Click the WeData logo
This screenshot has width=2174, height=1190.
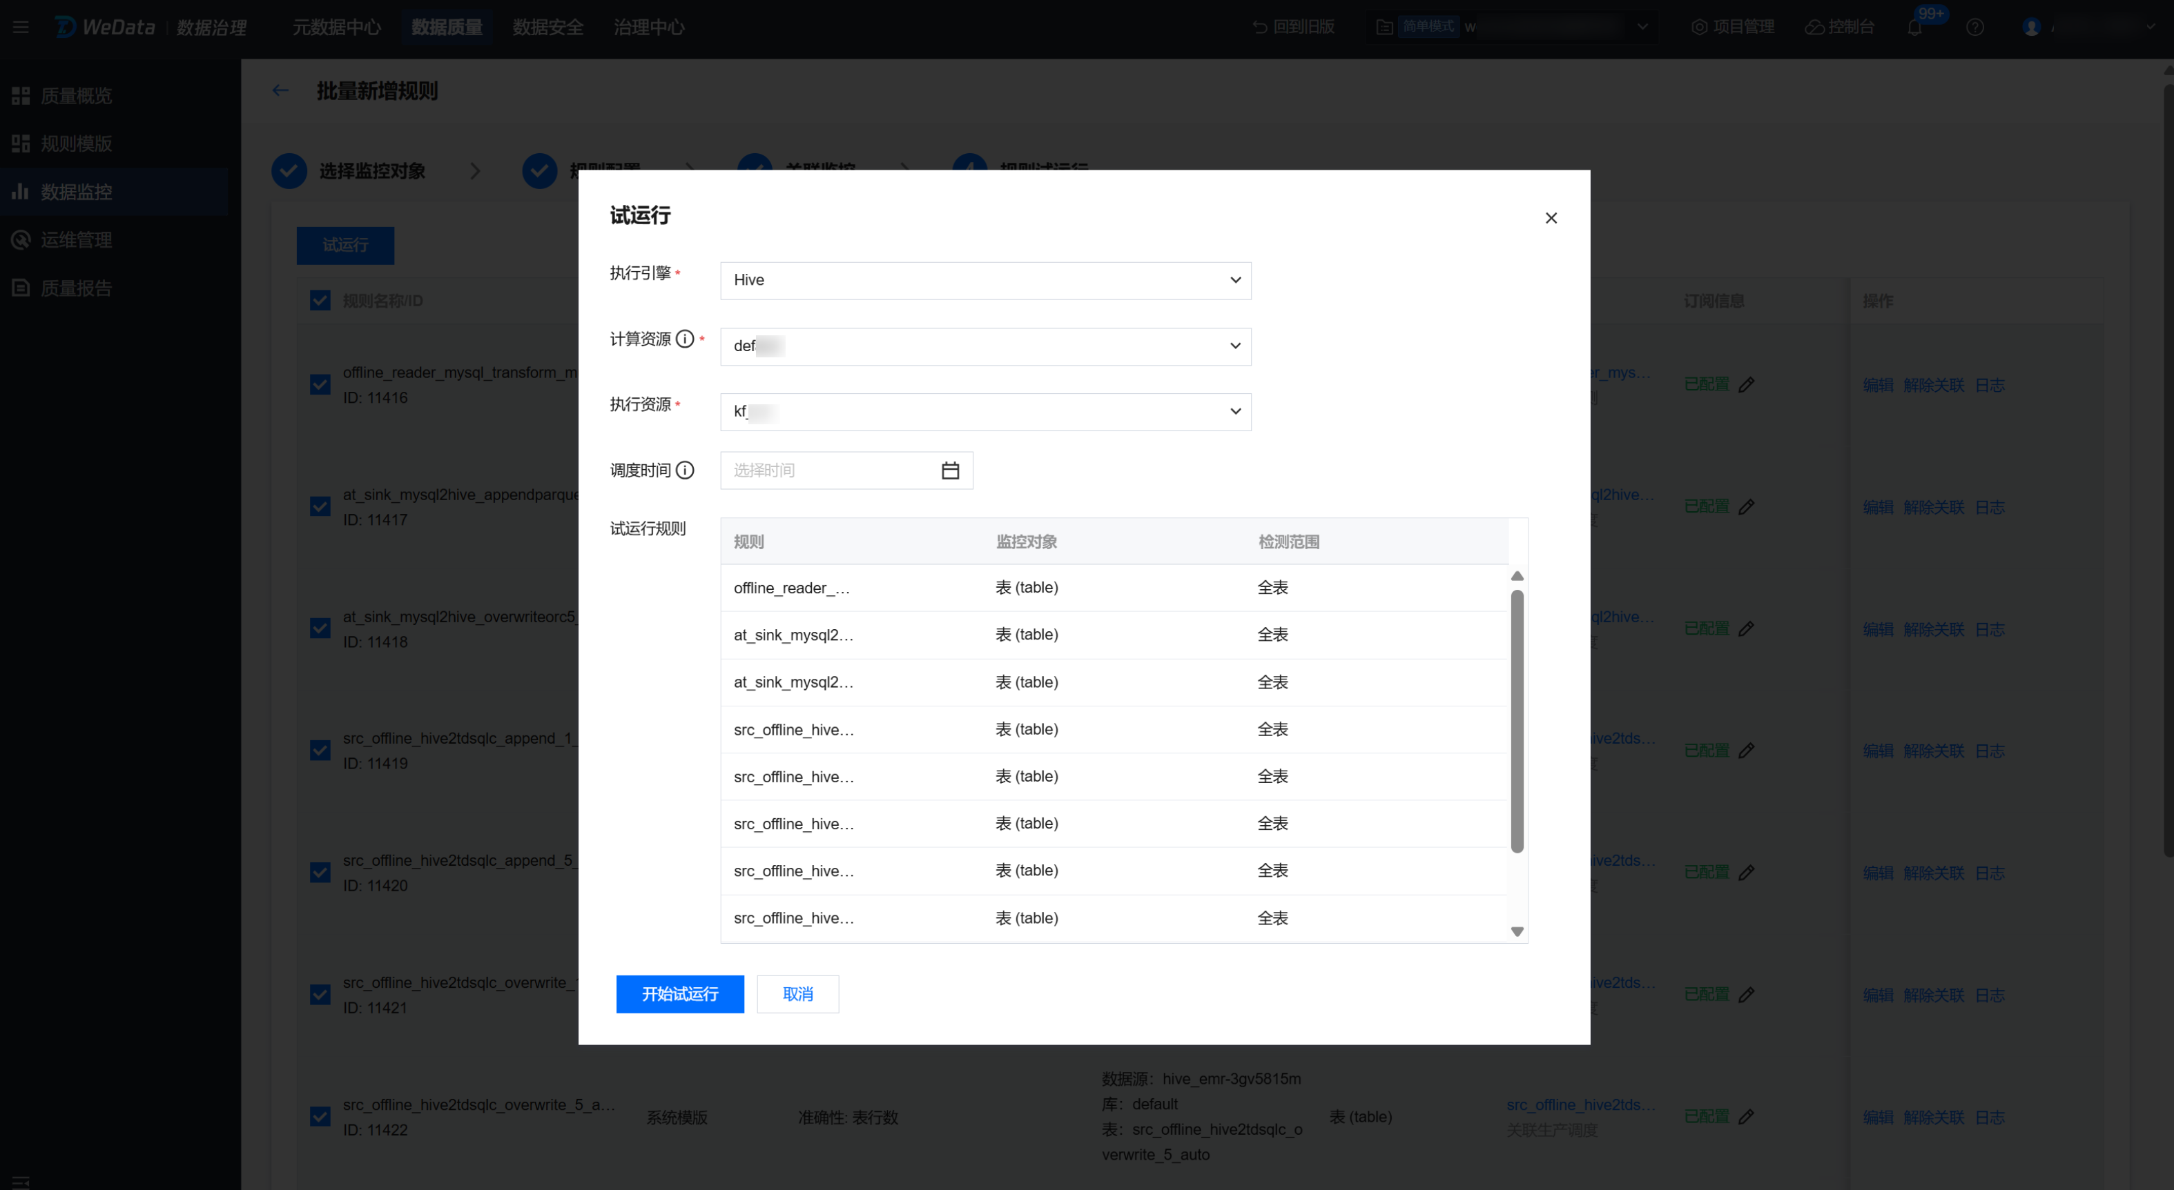point(106,27)
